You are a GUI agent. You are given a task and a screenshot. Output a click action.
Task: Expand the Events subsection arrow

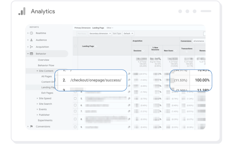37,109
